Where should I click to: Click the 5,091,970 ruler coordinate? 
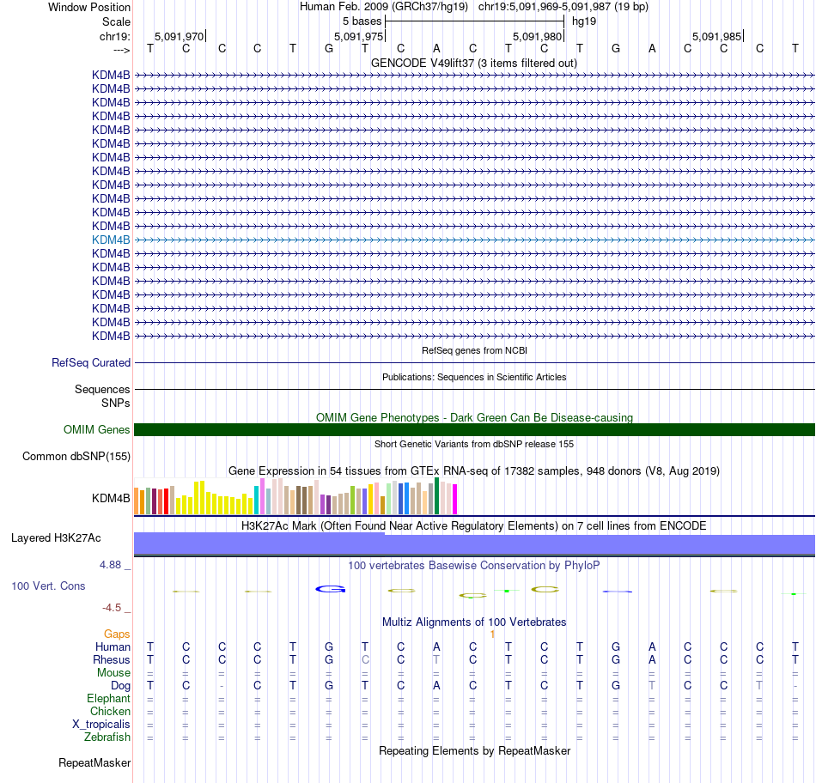pos(179,36)
